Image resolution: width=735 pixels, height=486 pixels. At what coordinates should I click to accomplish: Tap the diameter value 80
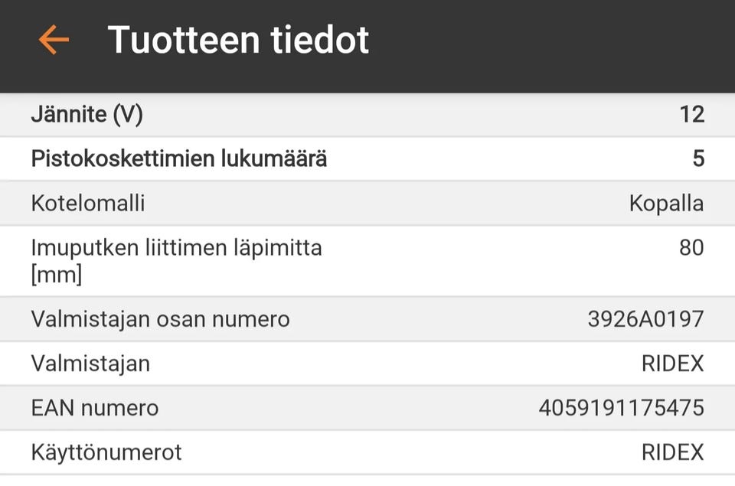[691, 248]
